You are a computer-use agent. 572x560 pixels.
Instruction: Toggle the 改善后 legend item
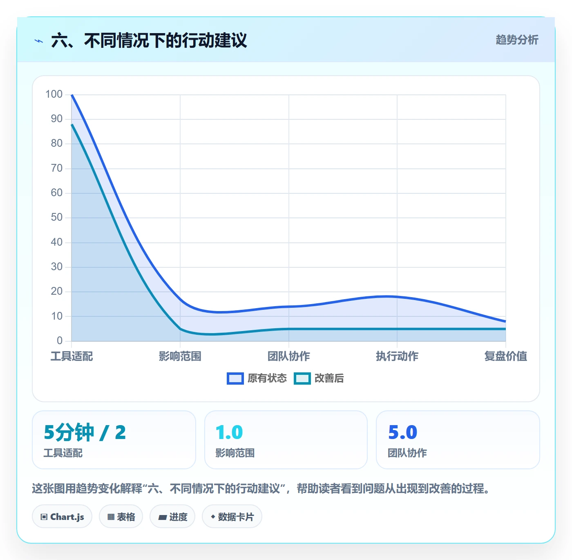[x=319, y=379]
